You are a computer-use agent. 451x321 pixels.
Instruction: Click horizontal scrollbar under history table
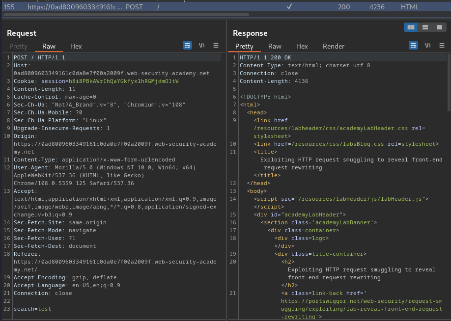pos(126,15)
